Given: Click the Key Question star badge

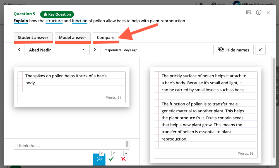Looking at the screenshot, I should coord(57,14).
